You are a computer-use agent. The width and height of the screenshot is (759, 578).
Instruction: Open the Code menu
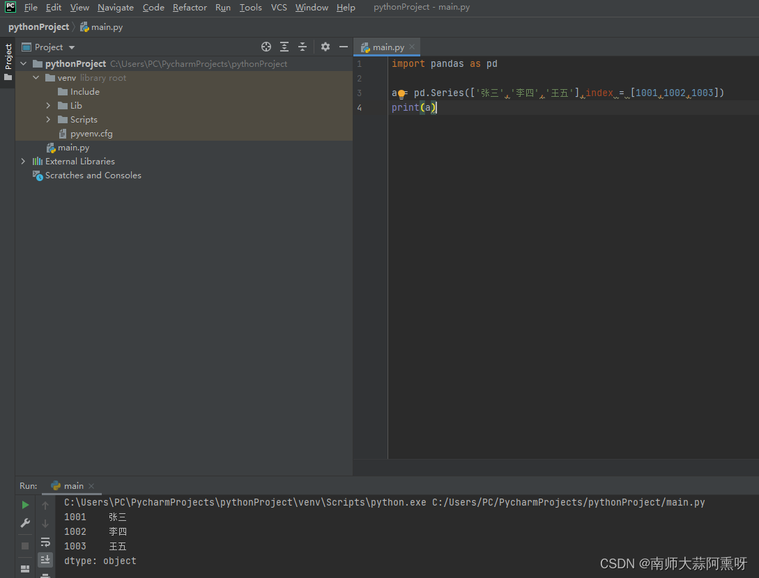coord(153,7)
